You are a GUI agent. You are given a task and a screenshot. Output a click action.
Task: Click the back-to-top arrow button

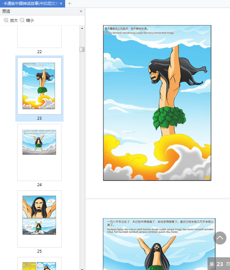(x=220, y=238)
